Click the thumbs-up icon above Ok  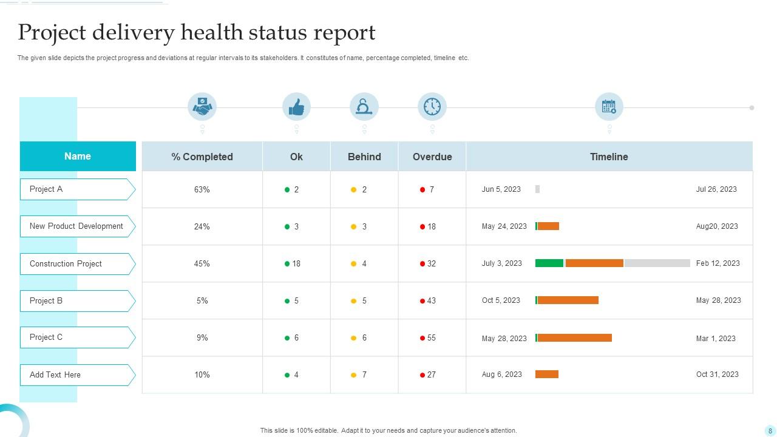(x=296, y=107)
